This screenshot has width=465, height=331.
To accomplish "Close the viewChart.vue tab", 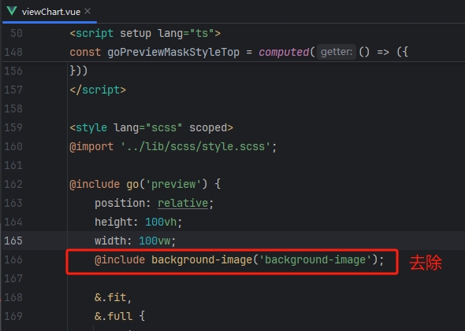I will click(x=87, y=11).
